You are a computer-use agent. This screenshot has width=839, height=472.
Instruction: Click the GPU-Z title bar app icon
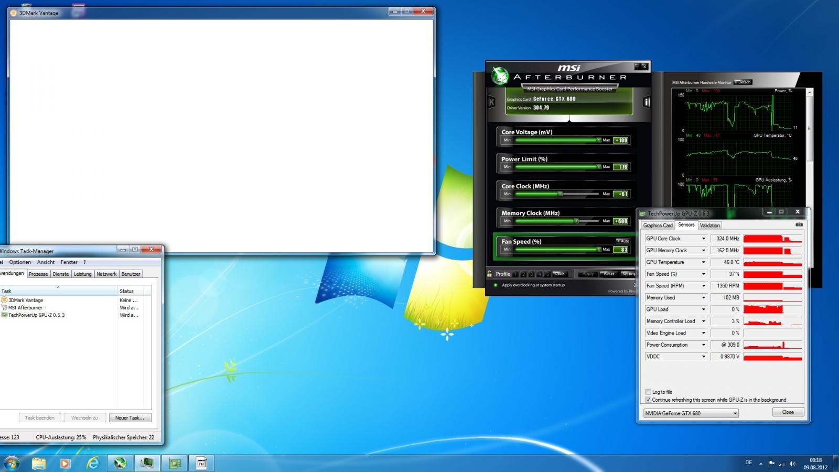click(x=643, y=213)
